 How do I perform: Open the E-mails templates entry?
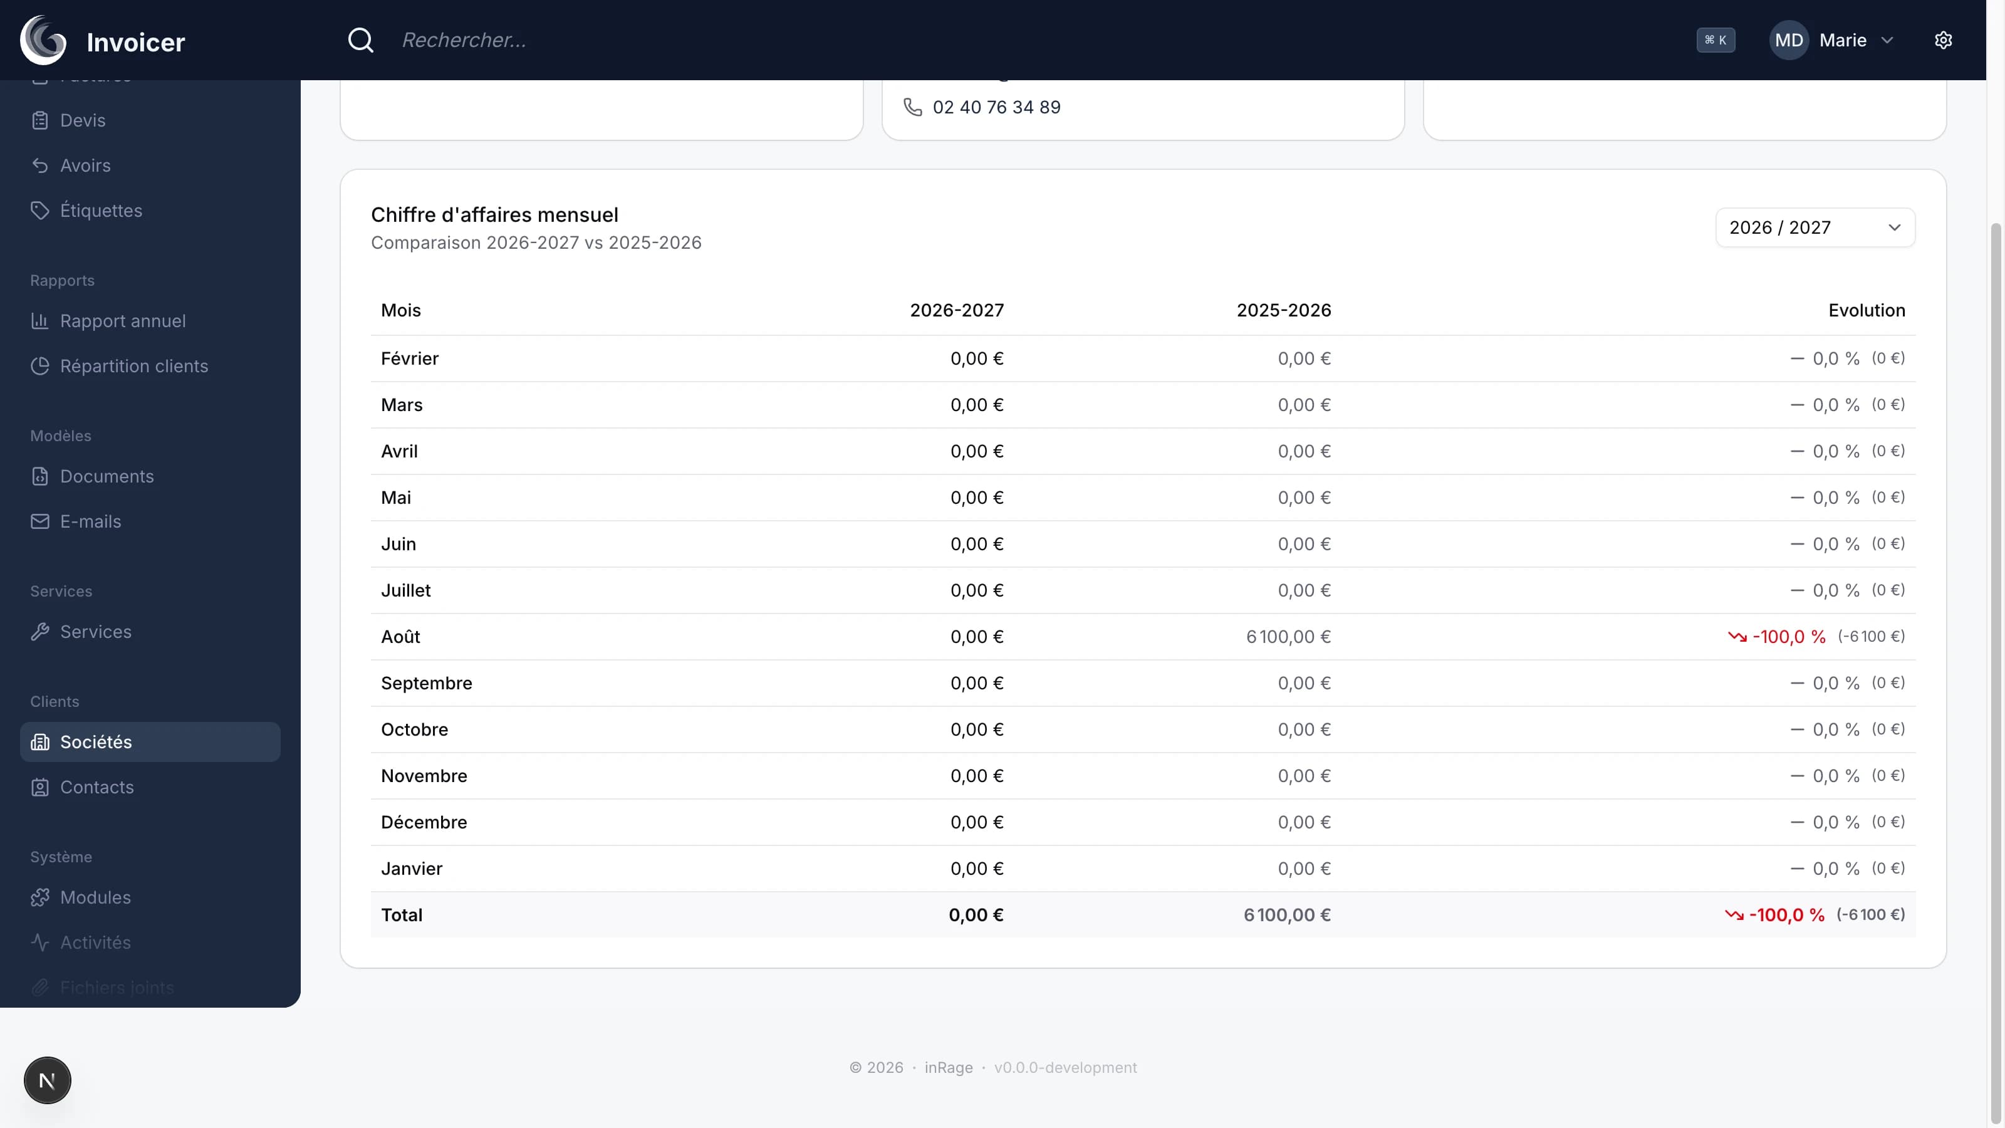click(x=90, y=521)
